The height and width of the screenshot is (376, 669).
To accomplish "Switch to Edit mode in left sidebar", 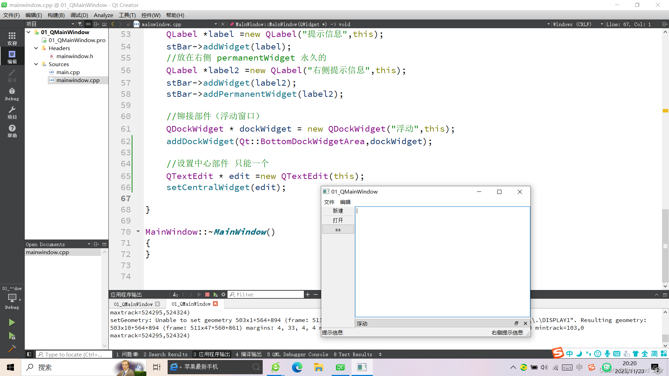I will 12,56.
